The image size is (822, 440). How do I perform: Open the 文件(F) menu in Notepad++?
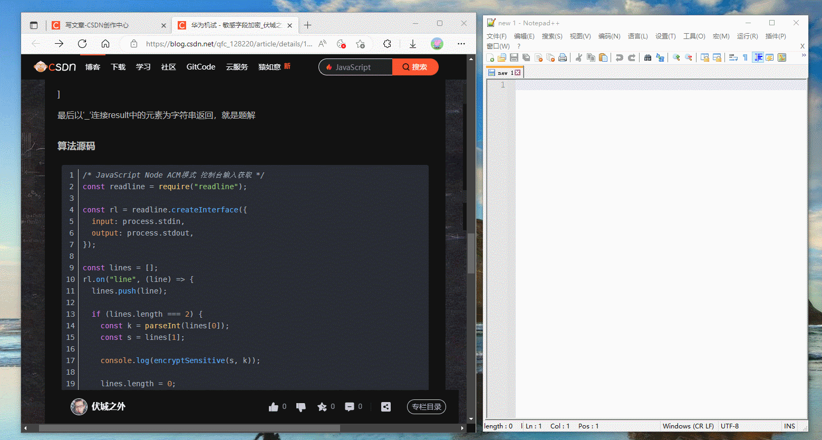point(496,36)
